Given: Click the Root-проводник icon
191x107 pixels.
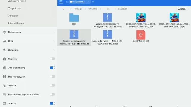Looking at the screenshot, I should point(4,77).
